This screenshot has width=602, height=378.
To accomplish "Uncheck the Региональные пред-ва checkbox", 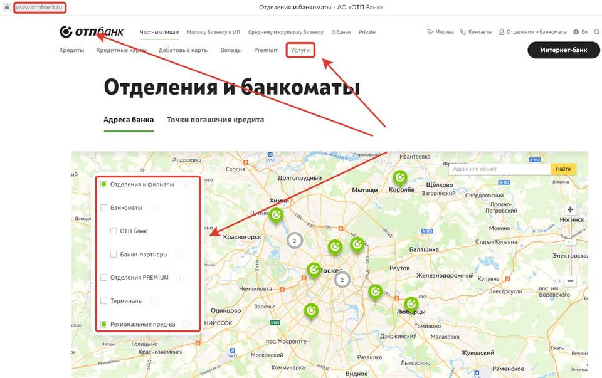I will (x=103, y=324).
